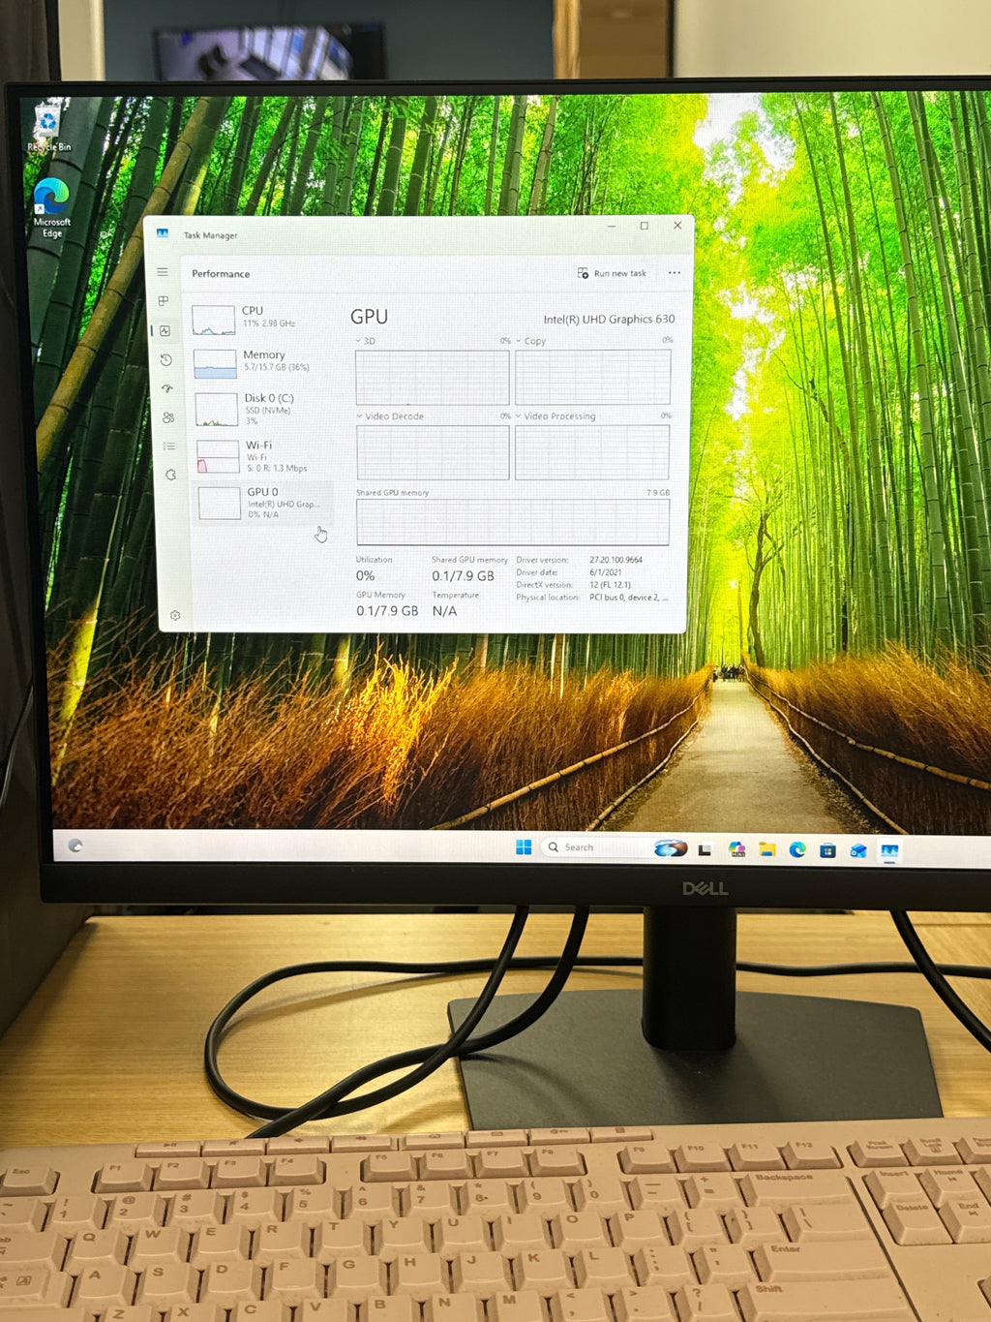
Task: Minimize the Task Manager window
Action: pos(612,226)
